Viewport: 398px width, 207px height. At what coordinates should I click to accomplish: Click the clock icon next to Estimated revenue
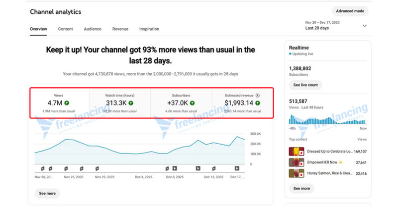[257, 95]
